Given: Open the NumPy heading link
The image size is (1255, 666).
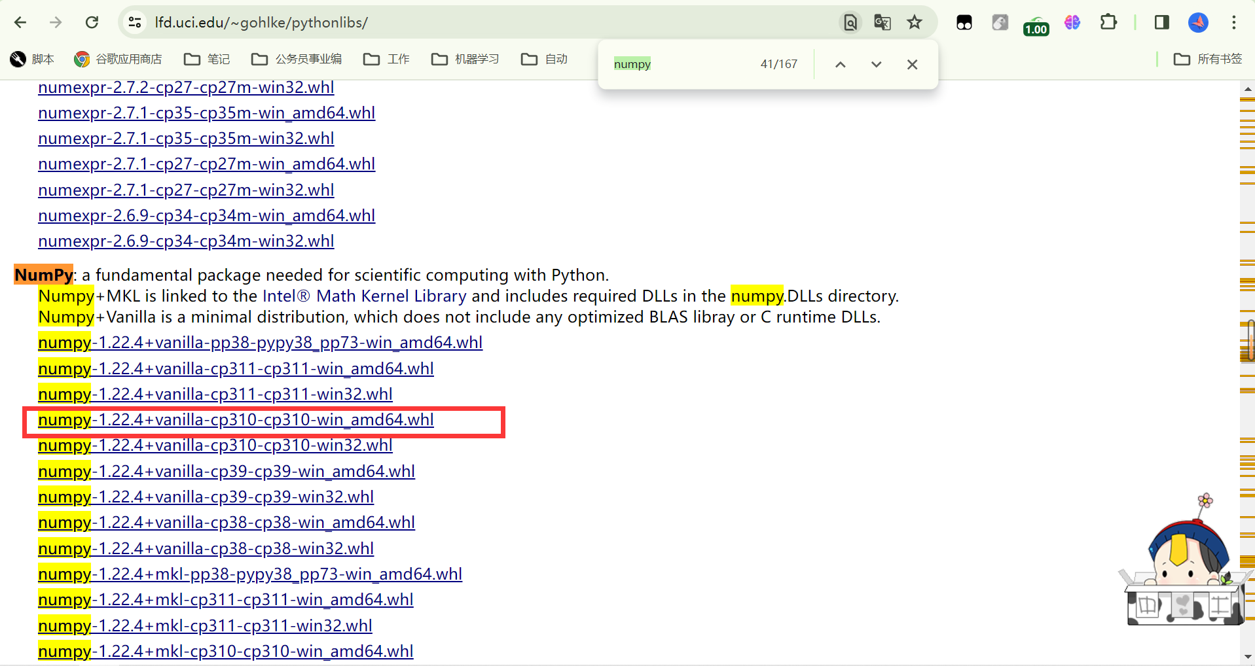Looking at the screenshot, I should 44,275.
